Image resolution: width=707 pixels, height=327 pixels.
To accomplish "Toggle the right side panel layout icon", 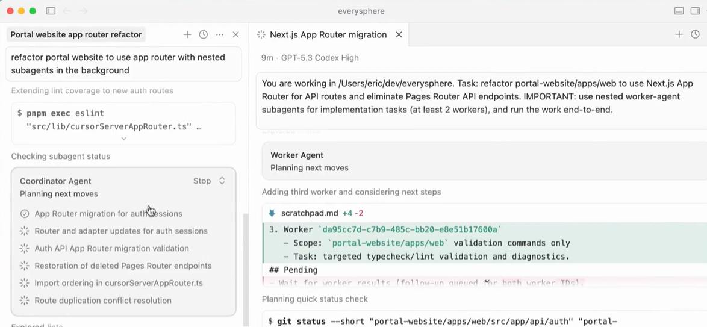I will [x=695, y=11].
